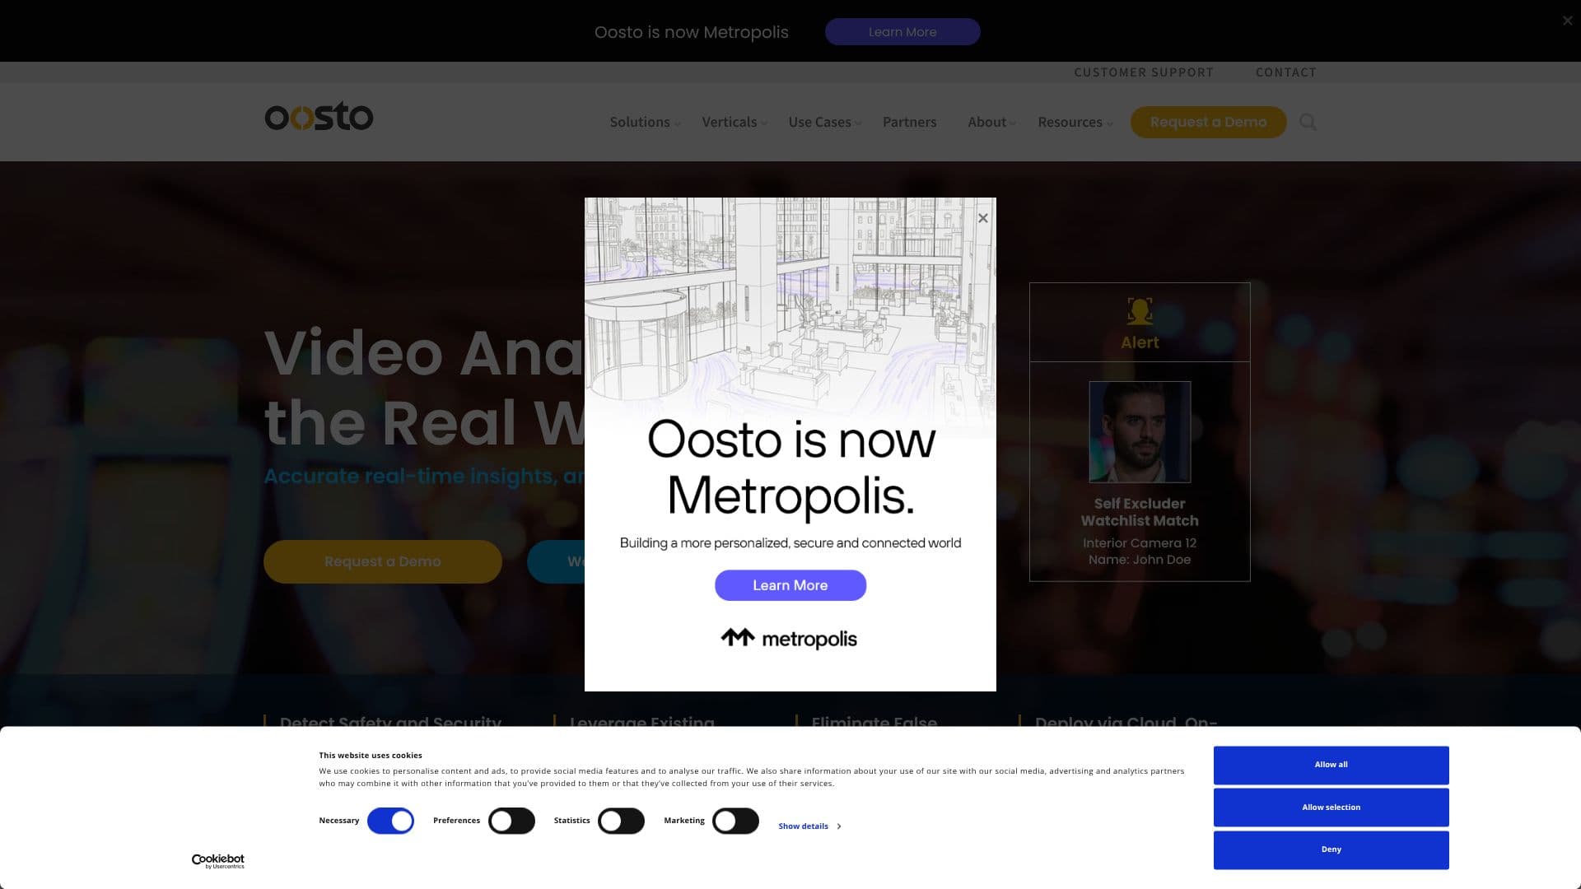This screenshot has height=889, width=1581.
Task: Open the Use Cases dropdown menu
Action: (x=824, y=122)
